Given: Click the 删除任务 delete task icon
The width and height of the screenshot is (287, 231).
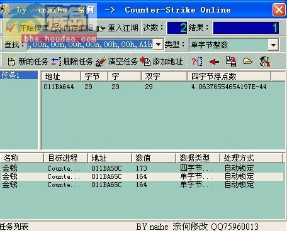Looking at the screenshot, I should [56, 62].
